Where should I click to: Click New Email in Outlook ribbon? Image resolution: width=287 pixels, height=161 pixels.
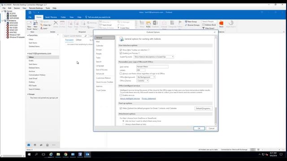tap(29, 25)
